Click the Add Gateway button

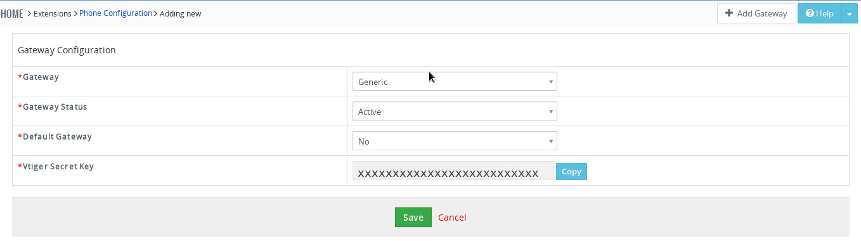(756, 13)
